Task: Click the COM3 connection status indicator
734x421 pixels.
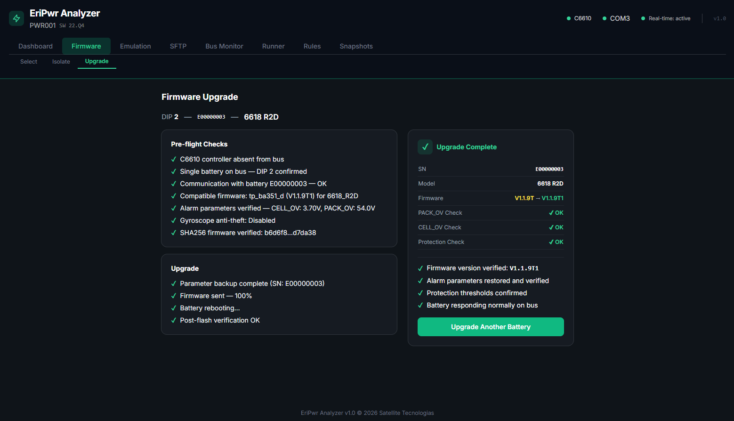Action: 616,18
